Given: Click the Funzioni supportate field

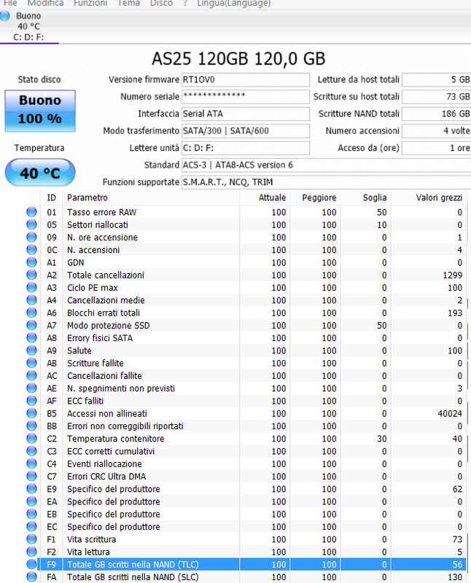Looking at the screenshot, I should [327, 182].
